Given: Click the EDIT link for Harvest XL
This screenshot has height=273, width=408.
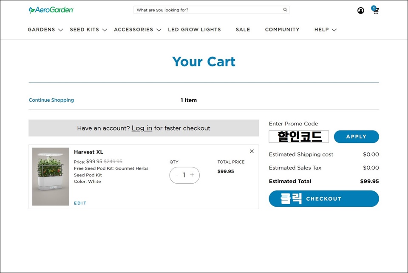Looking at the screenshot, I should [x=80, y=203].
